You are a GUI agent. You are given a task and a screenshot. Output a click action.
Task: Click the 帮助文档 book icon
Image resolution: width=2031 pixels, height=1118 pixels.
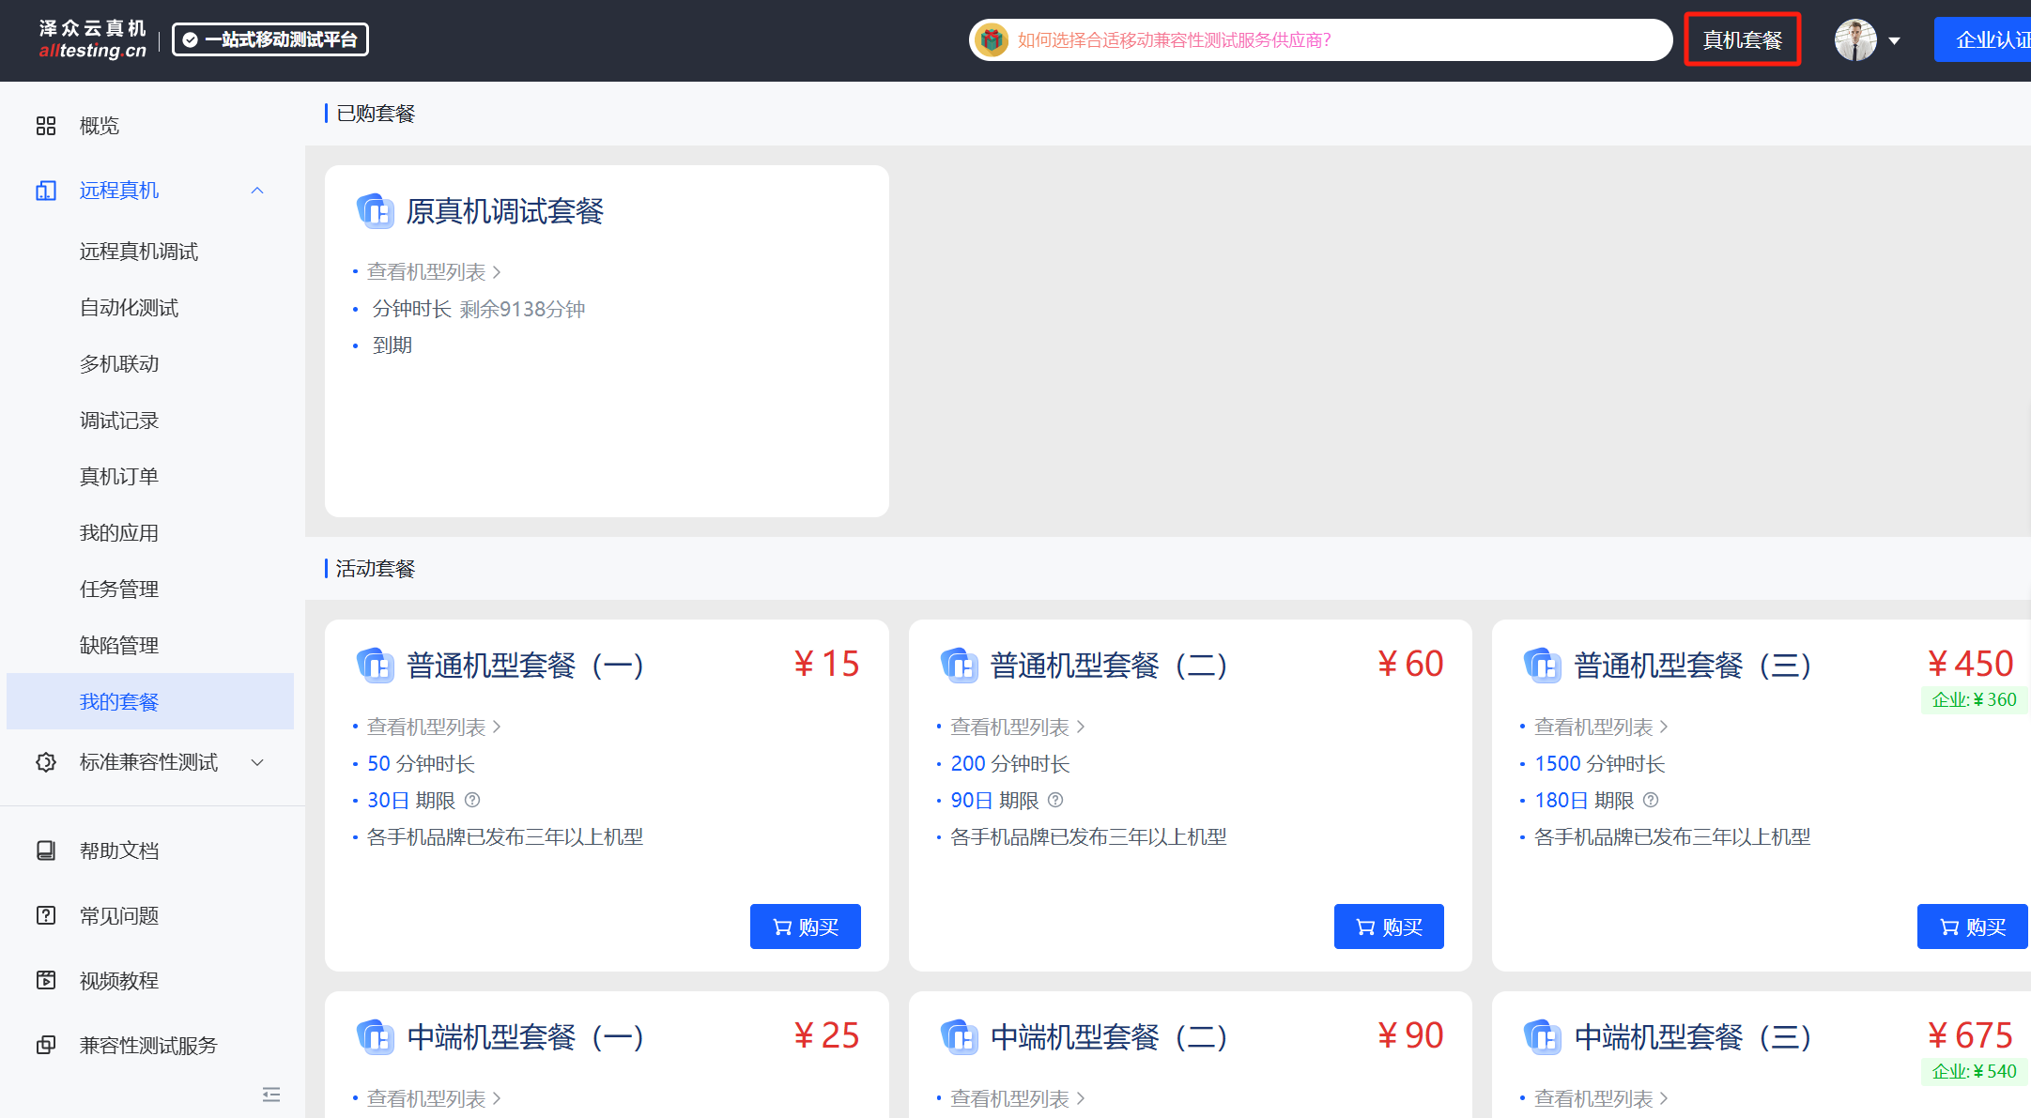click(x=45, y=850)
